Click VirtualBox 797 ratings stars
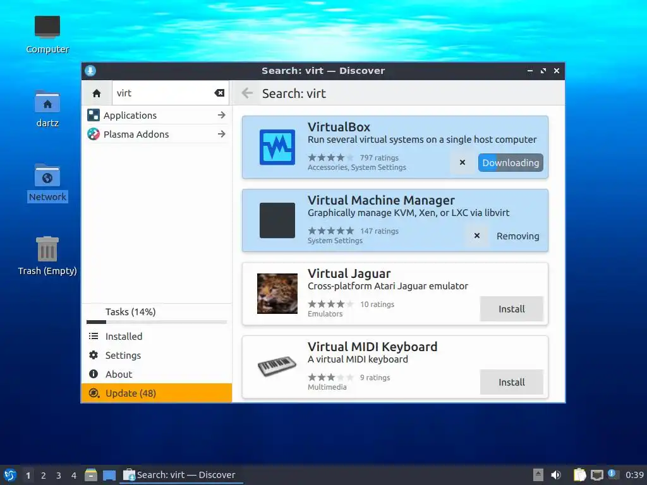This screenshot has height=485, width=647. coord(331,157)
